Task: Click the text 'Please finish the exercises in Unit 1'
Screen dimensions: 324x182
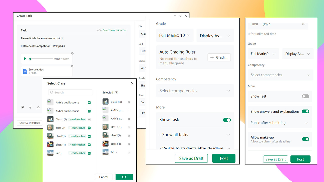Action: click(42, 38)
